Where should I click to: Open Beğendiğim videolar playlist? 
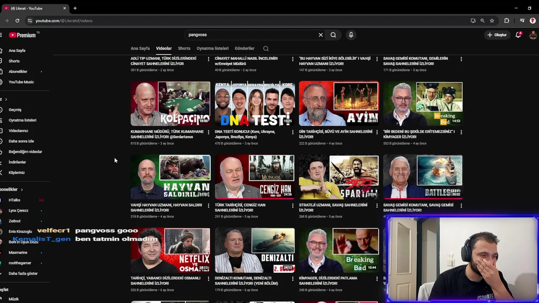point(25,152)
